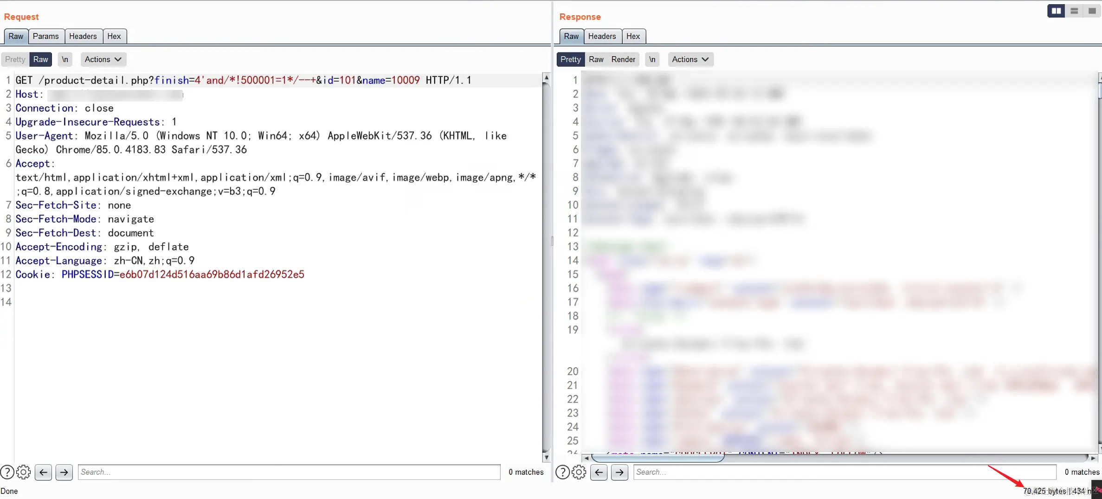Screen dimensions: 1102x499
Task: Open Request Actions dropdown
Action: coord(103,59)
